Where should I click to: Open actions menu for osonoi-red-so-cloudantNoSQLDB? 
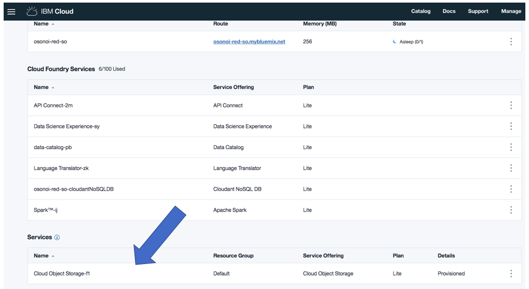click(x=511, y=189)
